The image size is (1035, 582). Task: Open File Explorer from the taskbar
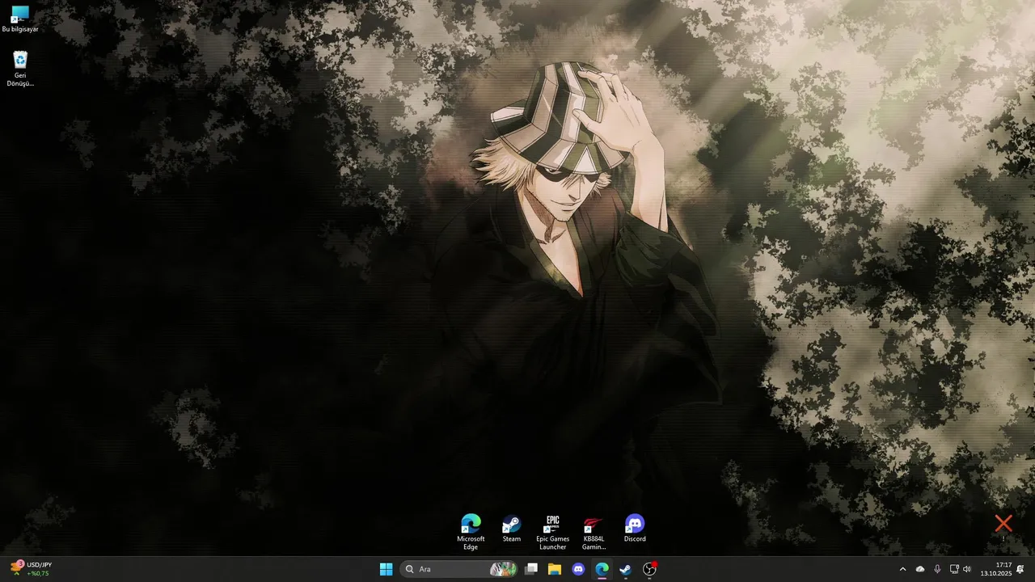(x=555, y=569)
